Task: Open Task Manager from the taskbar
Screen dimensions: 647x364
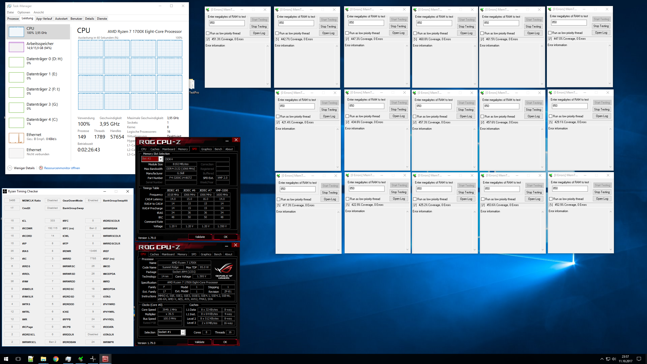Action: click(x=68, y=359)
